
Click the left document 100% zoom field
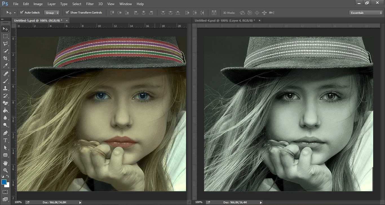pos(18,202)
